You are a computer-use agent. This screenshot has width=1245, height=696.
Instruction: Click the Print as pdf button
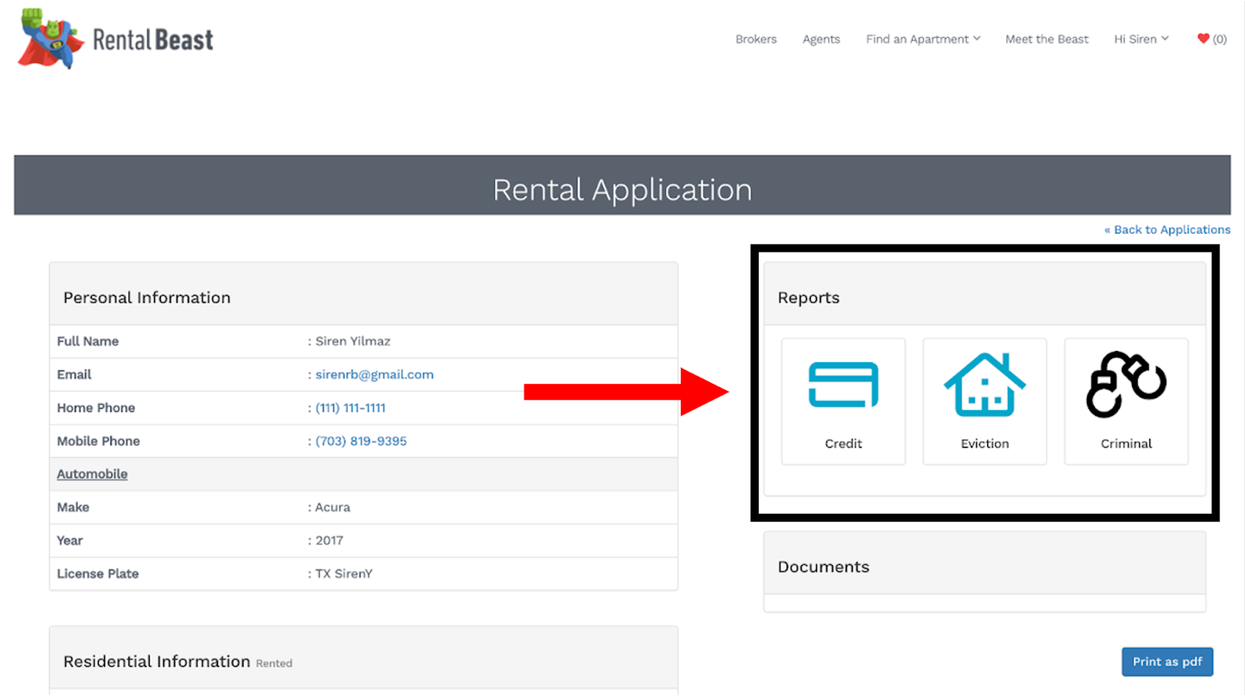click(x=1167, y=662)
